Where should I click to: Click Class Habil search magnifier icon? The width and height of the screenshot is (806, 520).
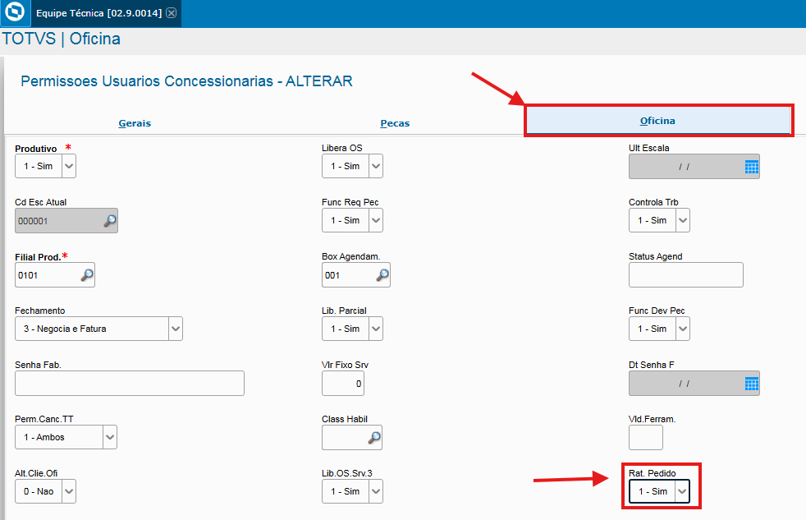374,438
